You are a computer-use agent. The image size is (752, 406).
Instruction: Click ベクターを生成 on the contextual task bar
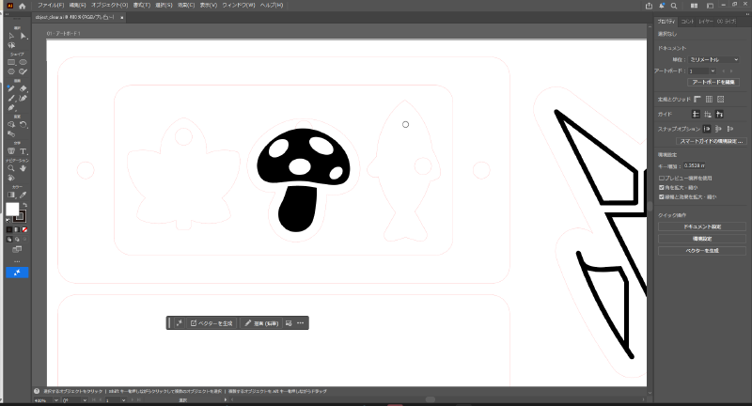pyautogui.click(x=211, y=323)
